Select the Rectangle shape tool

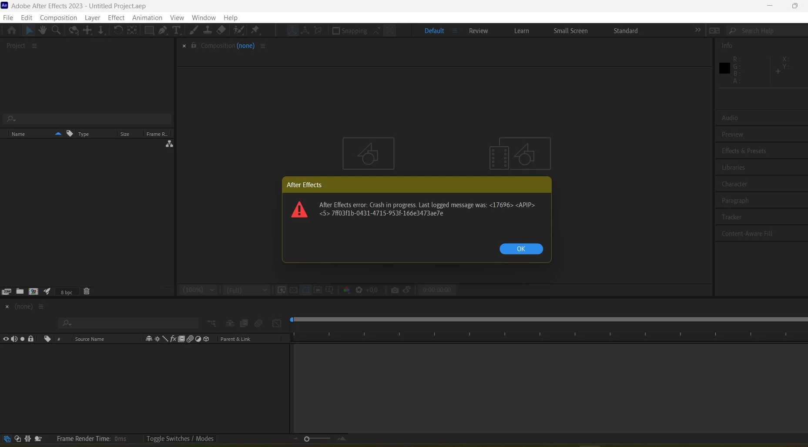pyautogui.click(x=149, y=30)
